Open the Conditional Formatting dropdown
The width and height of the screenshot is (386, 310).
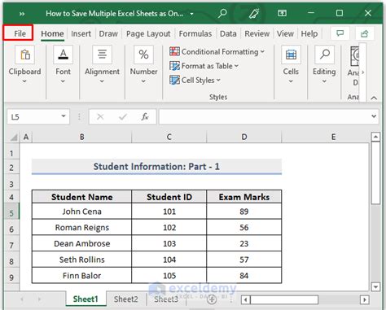pyautogui.click(x=217, y=51)
